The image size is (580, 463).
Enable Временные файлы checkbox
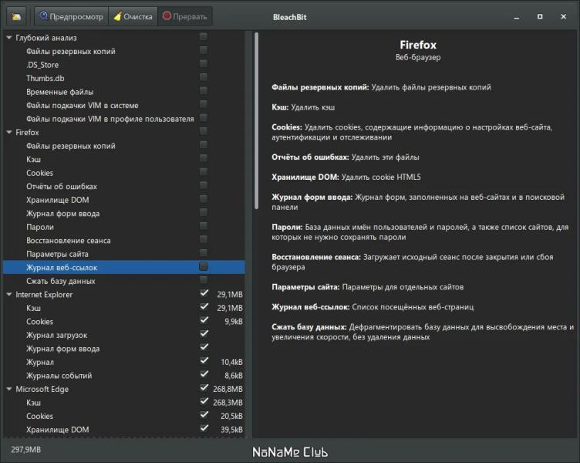204,90
